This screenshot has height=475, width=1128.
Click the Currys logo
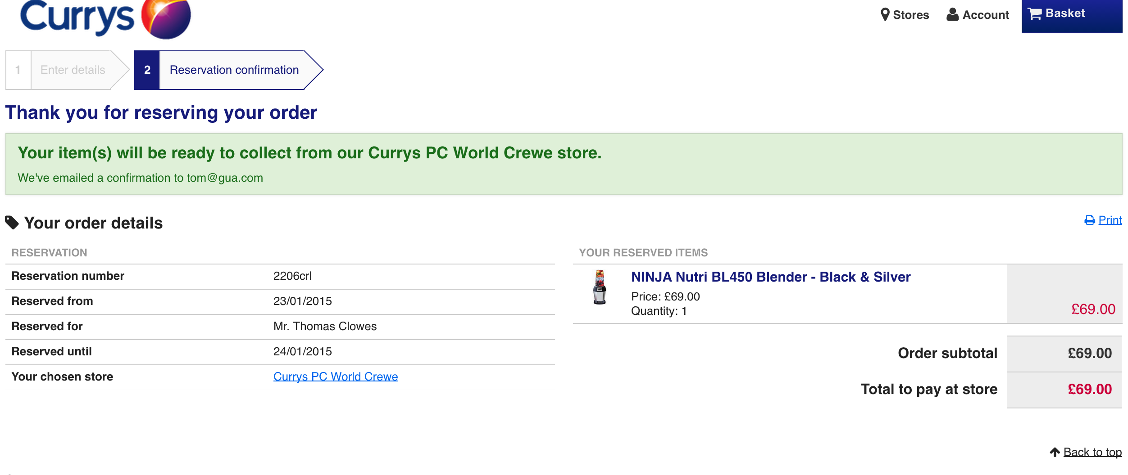coord(105,19)
